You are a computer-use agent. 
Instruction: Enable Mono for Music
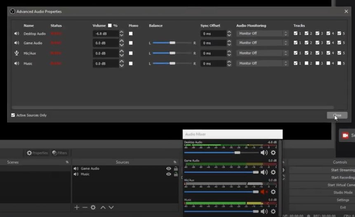click(x=131, y=64)
